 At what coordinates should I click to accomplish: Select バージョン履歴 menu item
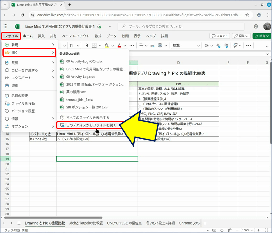pyautogui.click(x=30, y=111)
